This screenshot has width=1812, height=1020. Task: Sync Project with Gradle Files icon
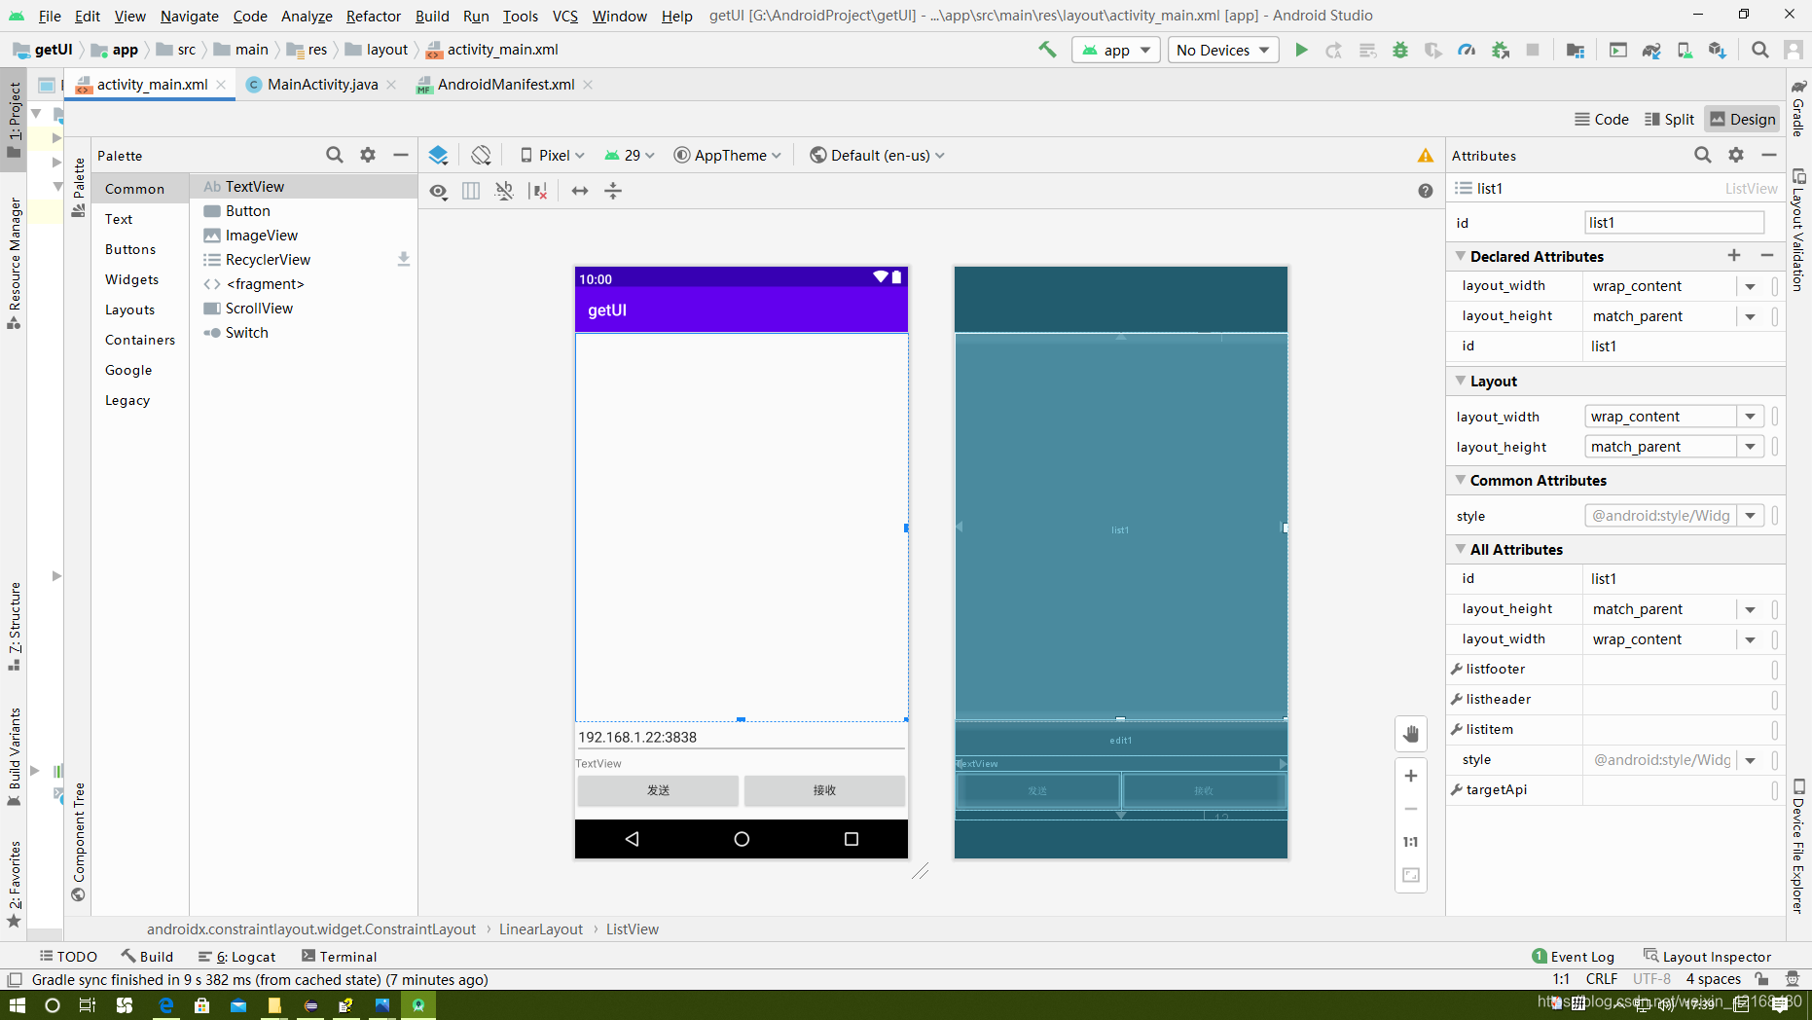1651,50
